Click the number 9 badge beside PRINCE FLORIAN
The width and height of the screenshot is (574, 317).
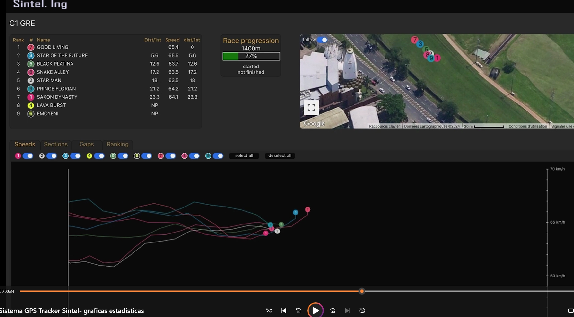tap(30, 89)
